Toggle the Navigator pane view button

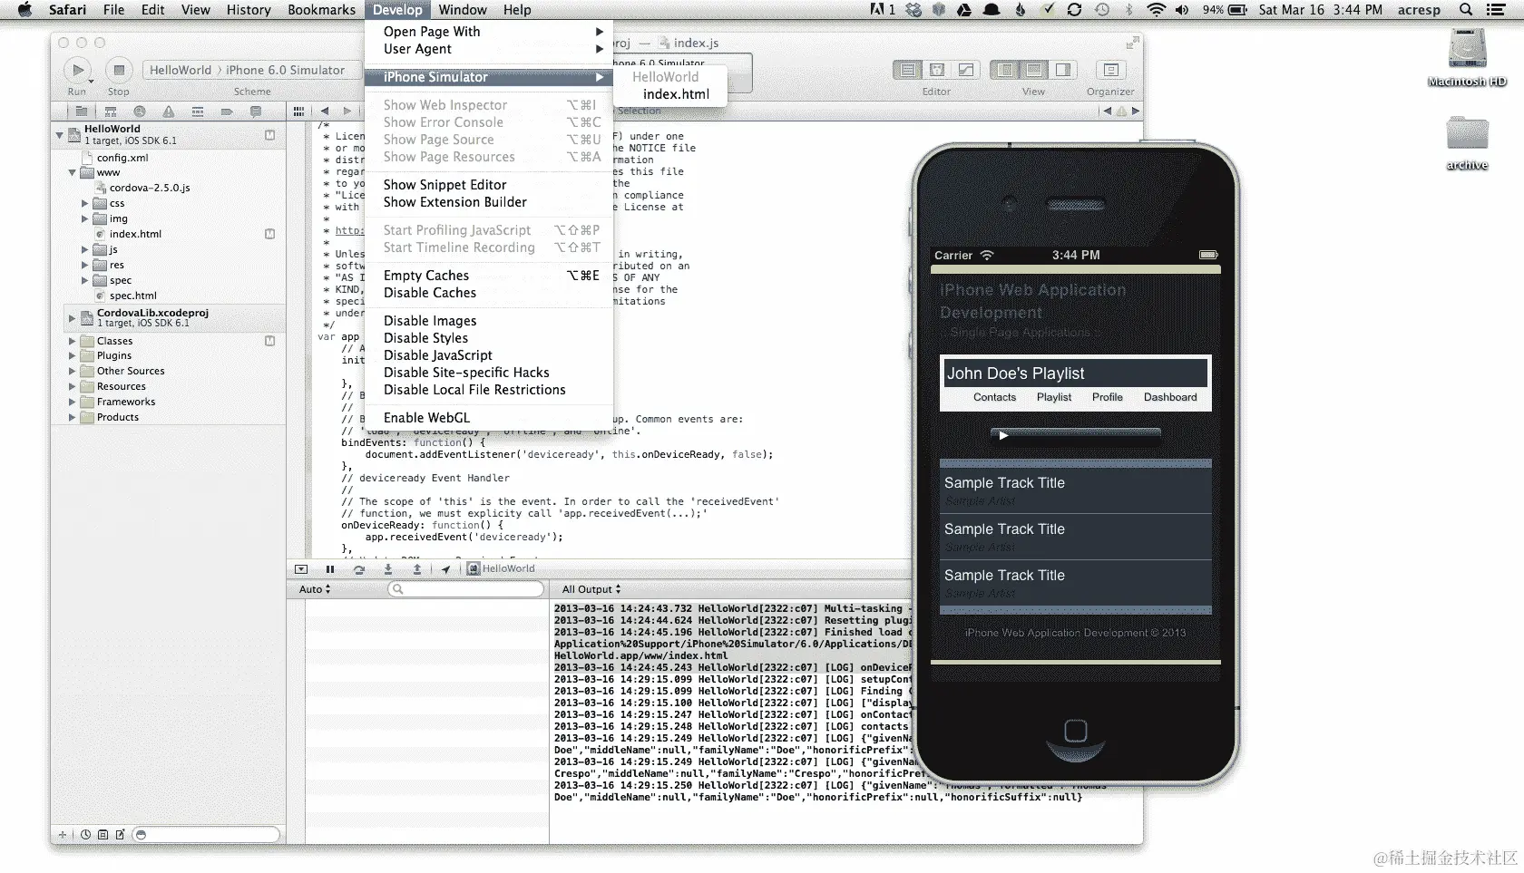[1004, 70]
